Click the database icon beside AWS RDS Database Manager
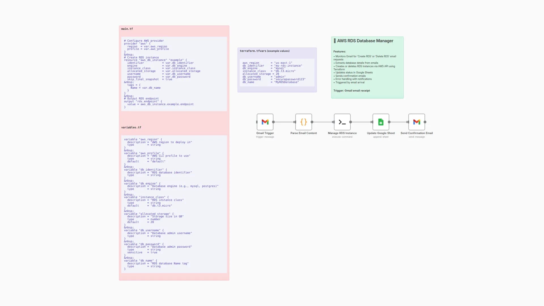 (x=335, y=41)
